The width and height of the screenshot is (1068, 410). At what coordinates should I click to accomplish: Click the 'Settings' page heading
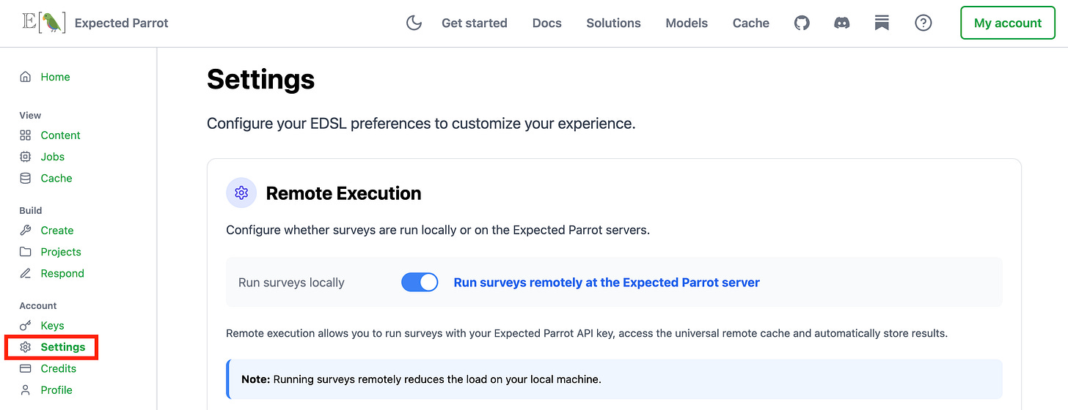pos(261,79)
